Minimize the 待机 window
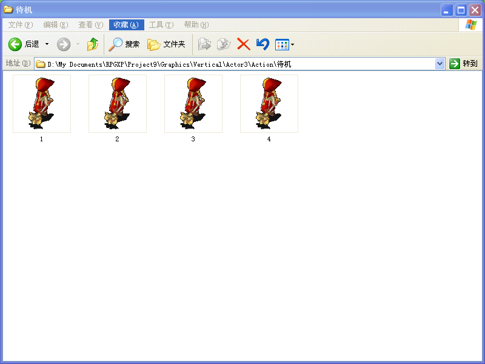The width and height of the screenshot is (485, 364). (446, 10)
